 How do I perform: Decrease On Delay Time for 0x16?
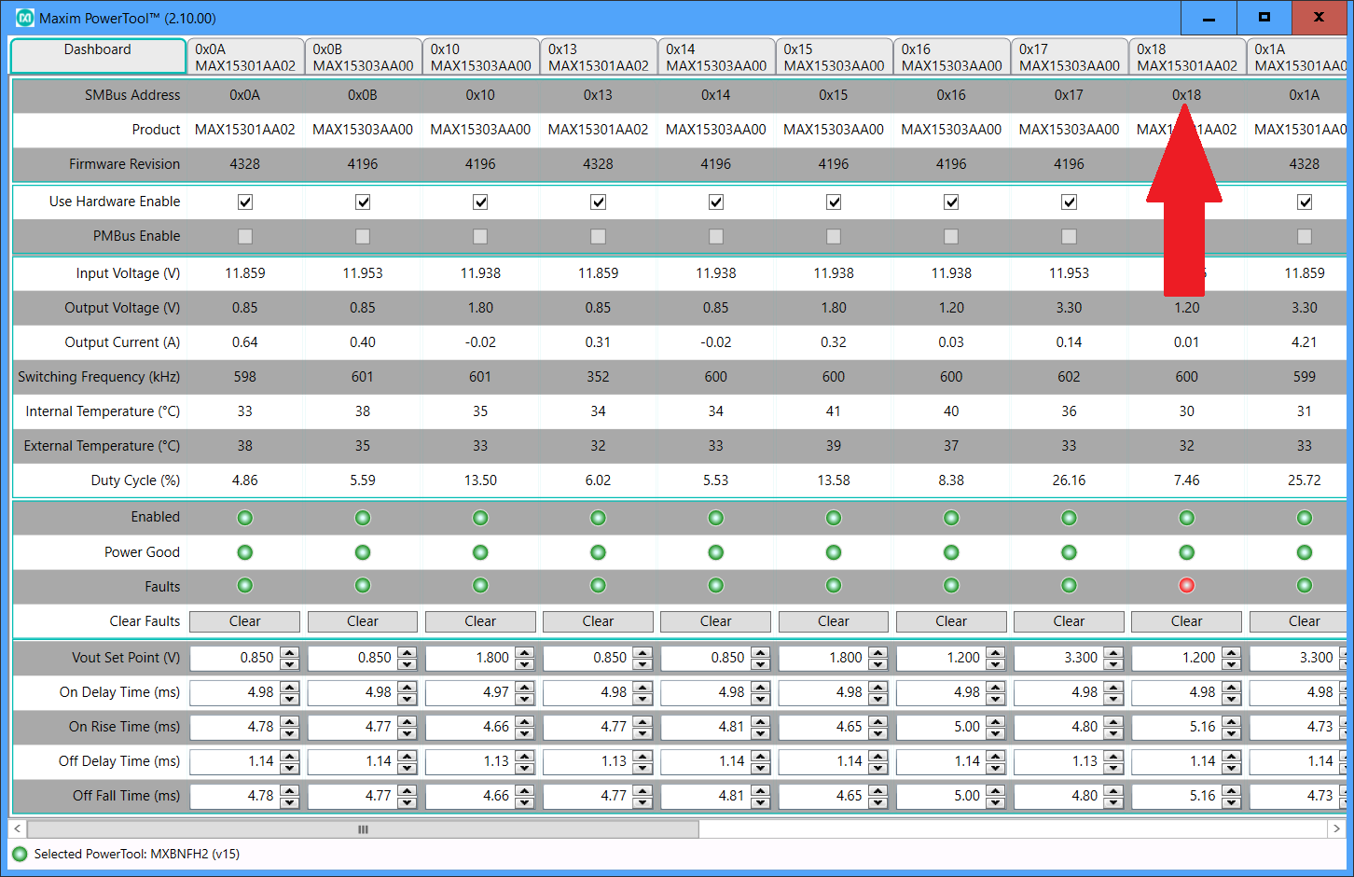pos(996,699)
